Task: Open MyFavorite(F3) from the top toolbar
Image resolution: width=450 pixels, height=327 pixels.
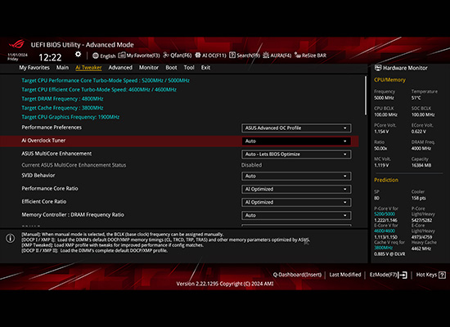Action: coord(139,56)
